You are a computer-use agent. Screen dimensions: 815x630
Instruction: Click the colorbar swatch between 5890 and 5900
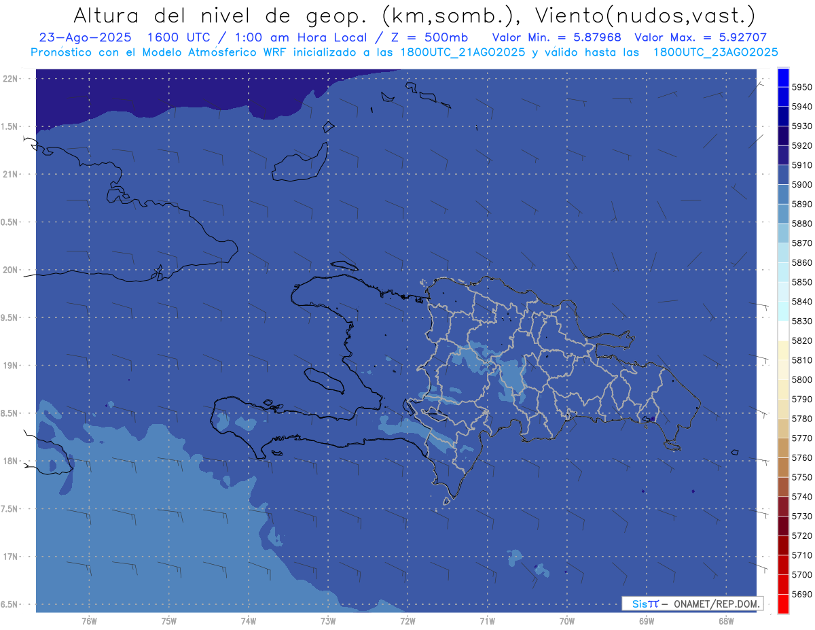pos(783,194)
